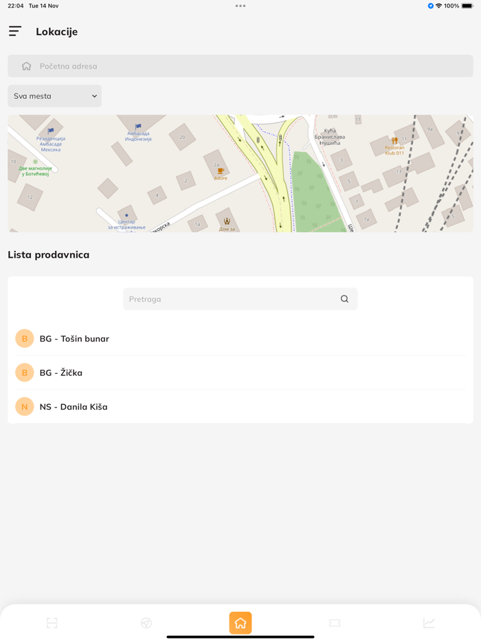Select the BG - Žička store

(240, 373)
